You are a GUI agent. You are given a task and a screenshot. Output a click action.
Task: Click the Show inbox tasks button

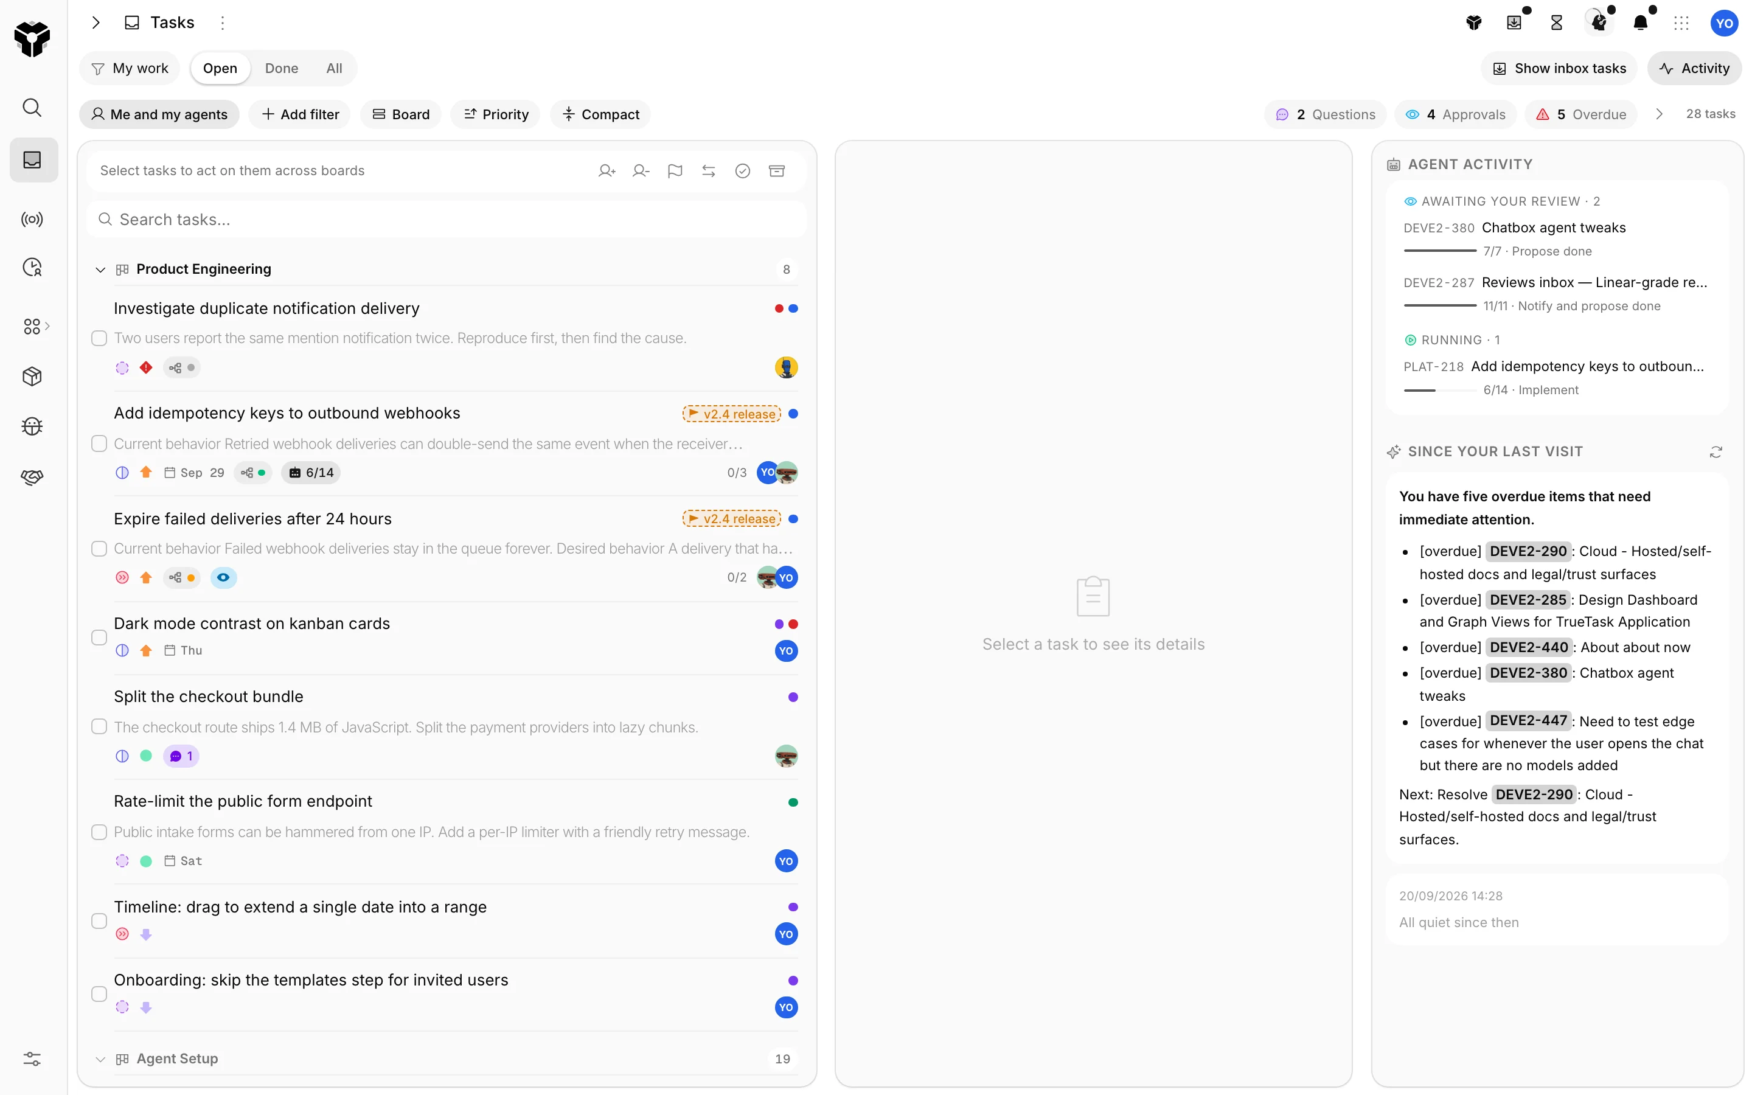(1559, 68)
